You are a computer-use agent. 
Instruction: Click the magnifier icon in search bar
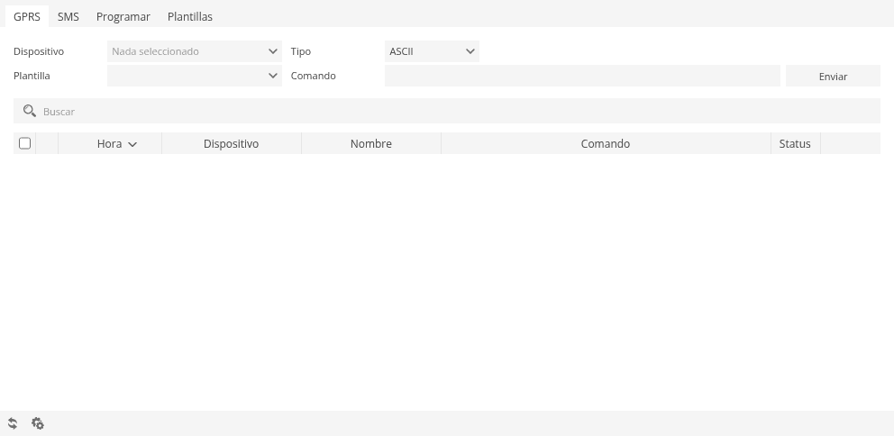pos(29,111)
